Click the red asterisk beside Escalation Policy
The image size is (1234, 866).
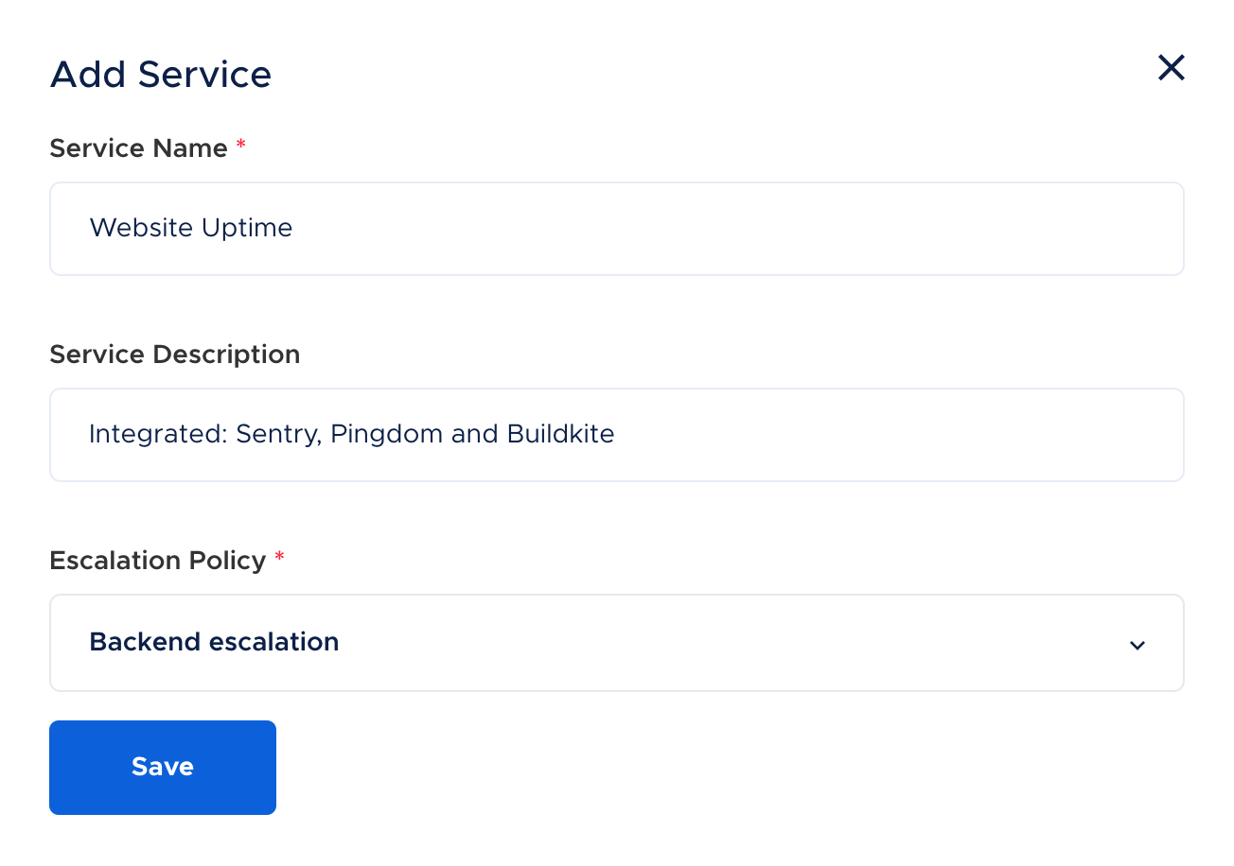tap(279, 559)
